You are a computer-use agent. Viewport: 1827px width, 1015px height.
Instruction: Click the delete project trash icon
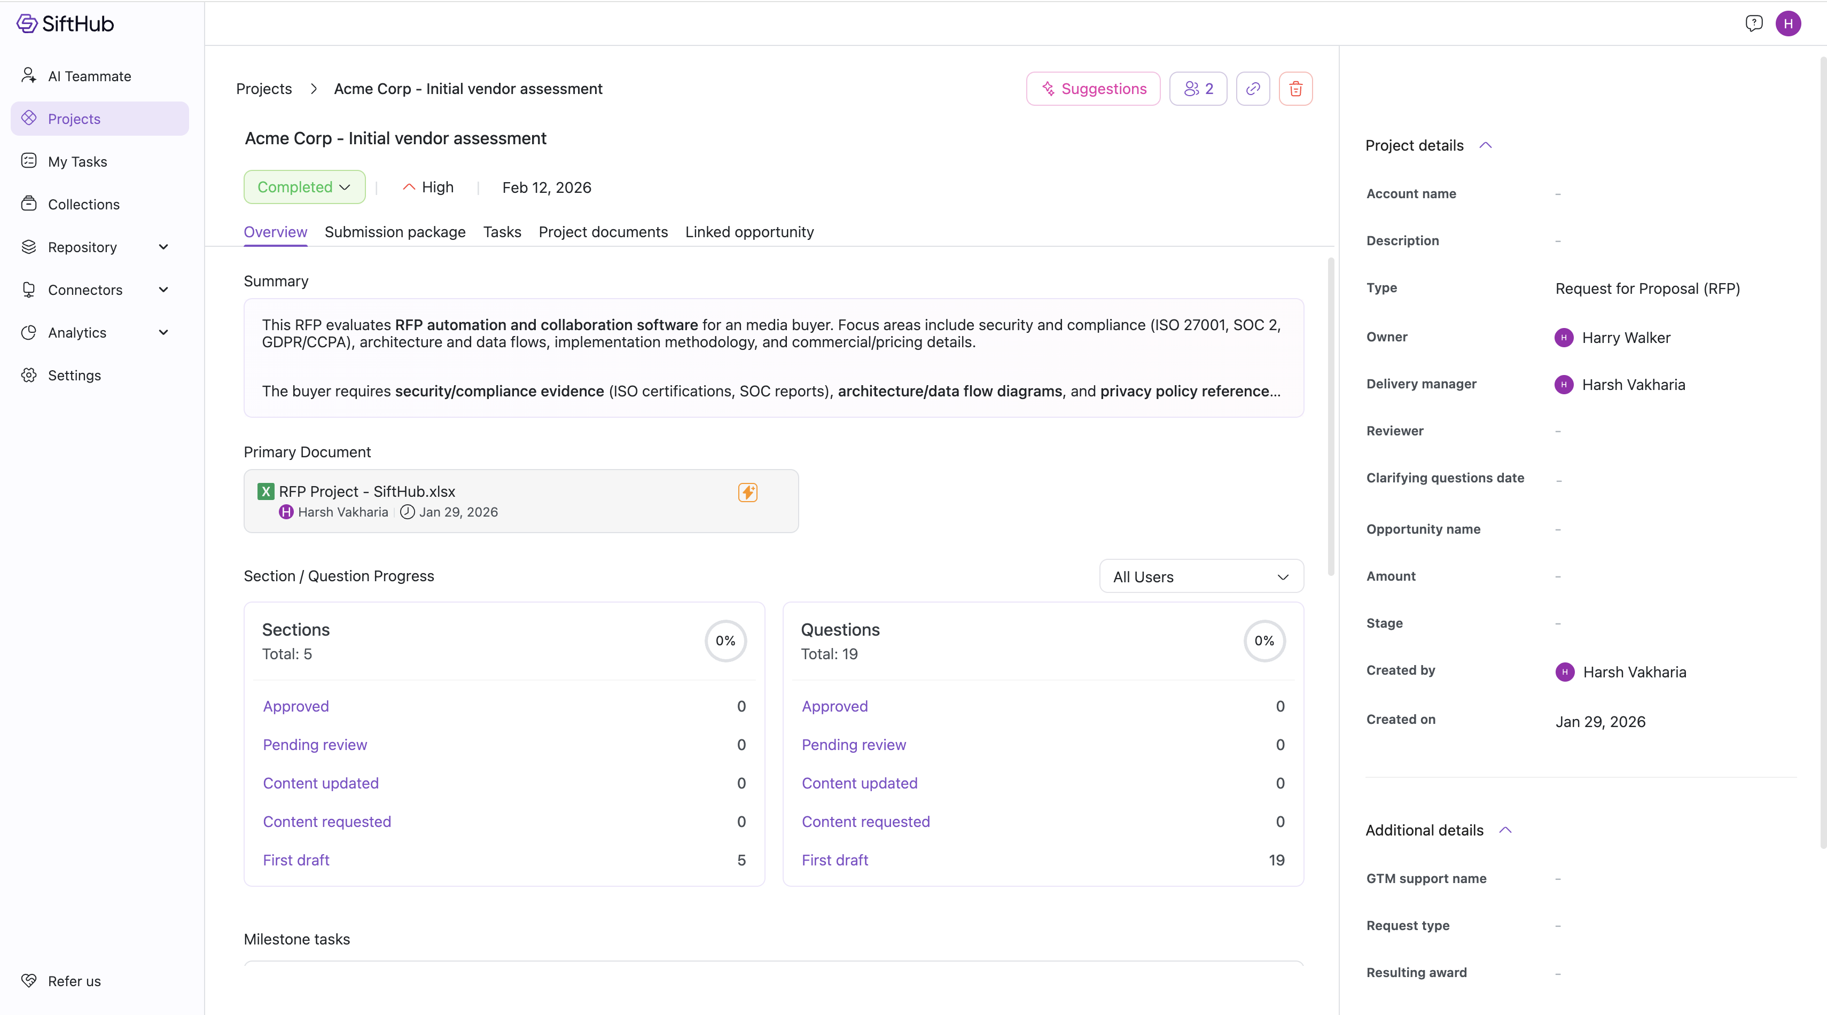point(1295,89)
